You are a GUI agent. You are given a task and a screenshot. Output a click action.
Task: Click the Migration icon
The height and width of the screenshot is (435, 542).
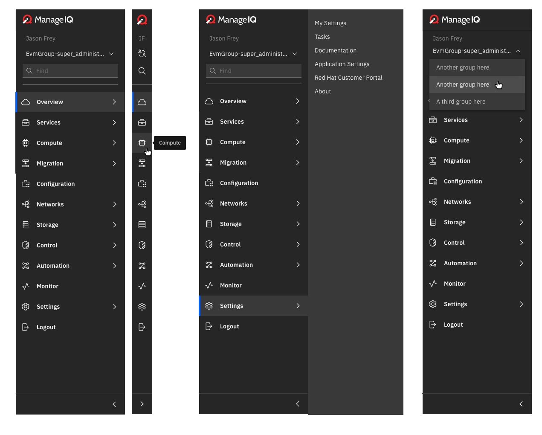25,163
